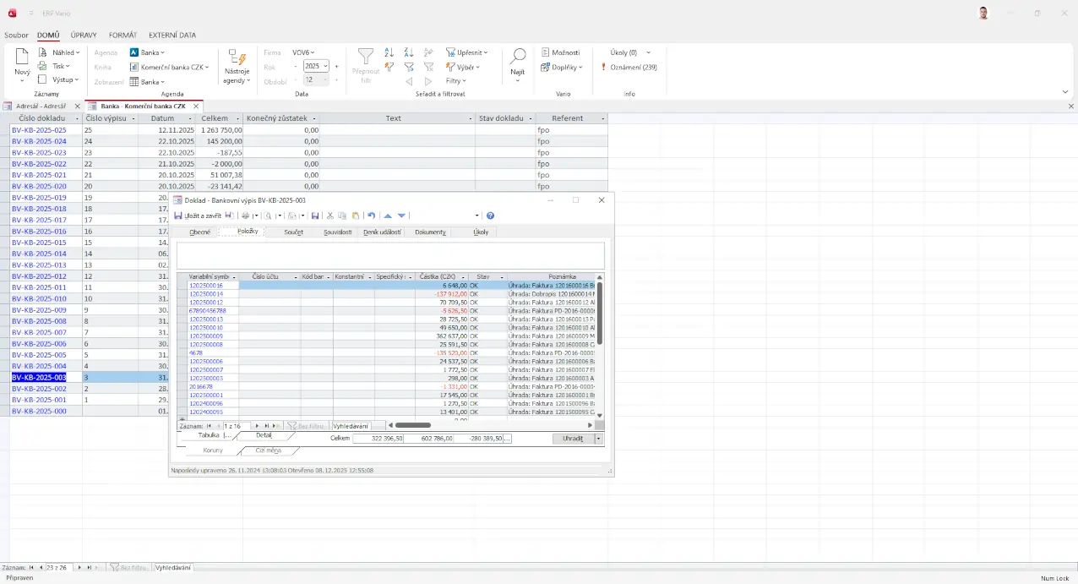Click the Najít magnifier icon
This screenshot has height=584, width=1078.
518,57
